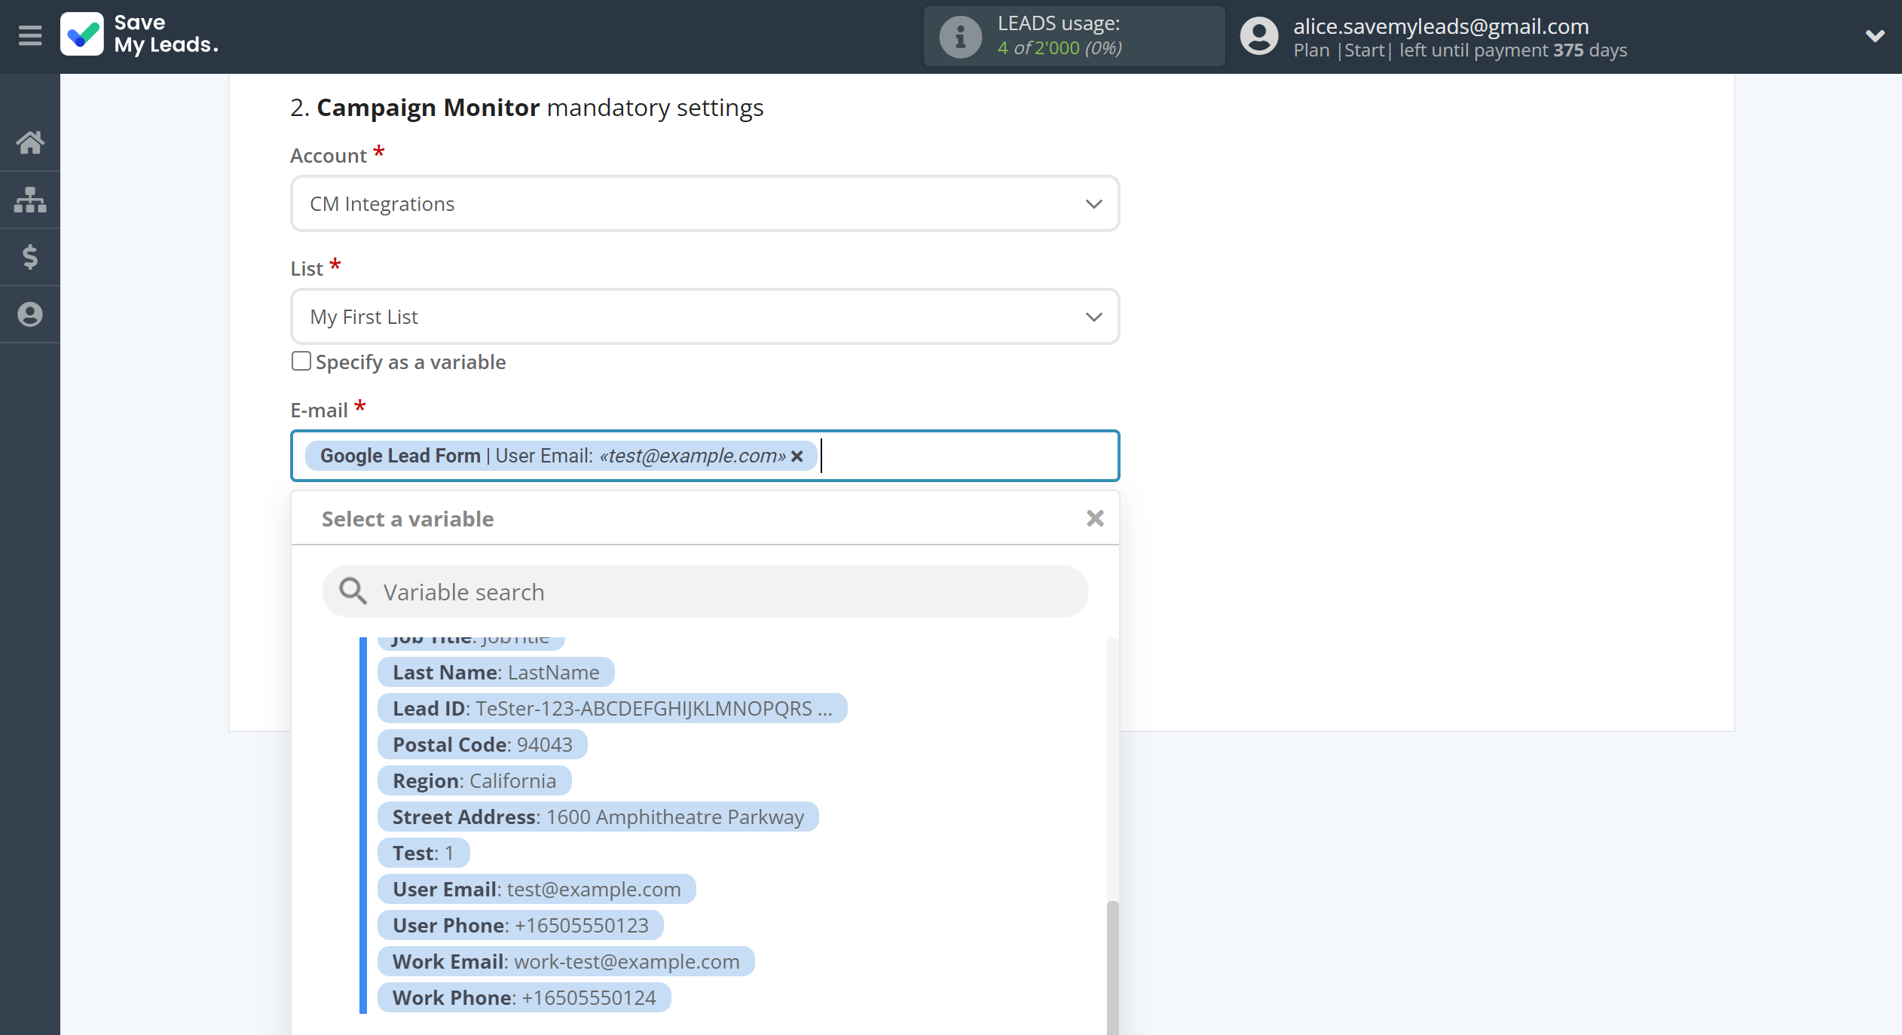1902x1035 pixels.
Task: Remove the User Email tag from E-mail field
Action: (x=797, y=456)
